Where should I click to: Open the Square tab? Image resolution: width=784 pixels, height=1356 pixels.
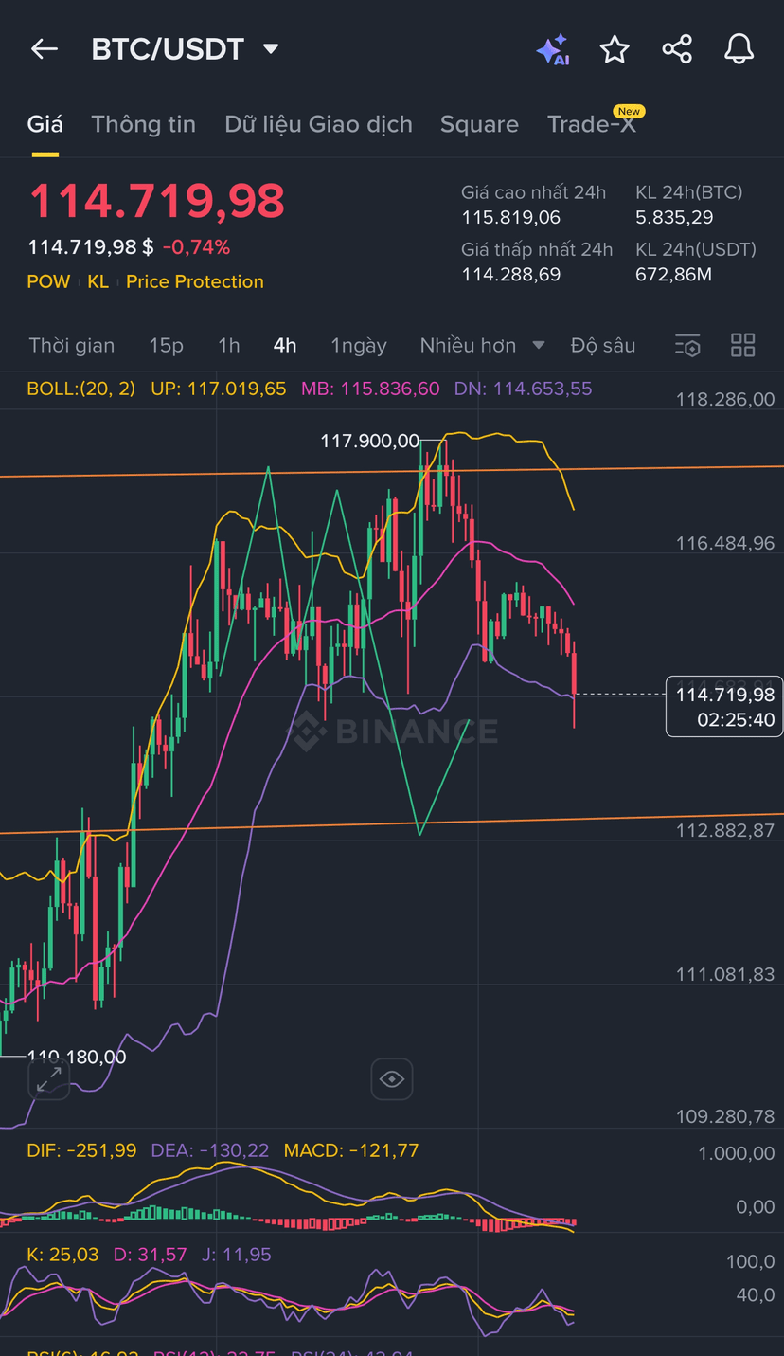pyautogui.click(x=479, y=124)
